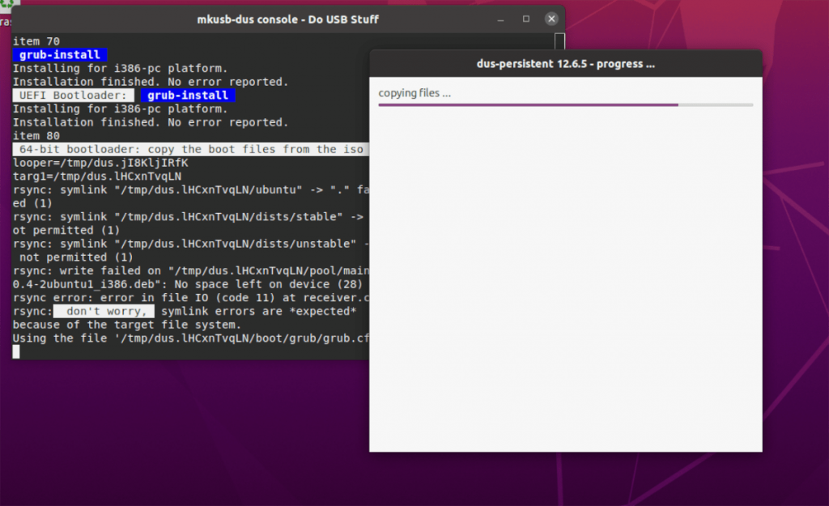The image size is (829, 506).
Task: Click the item 80 text line
Action: (36, 135)
